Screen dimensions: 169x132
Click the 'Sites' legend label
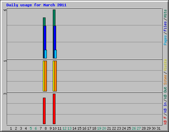click(x=165, y=80)
